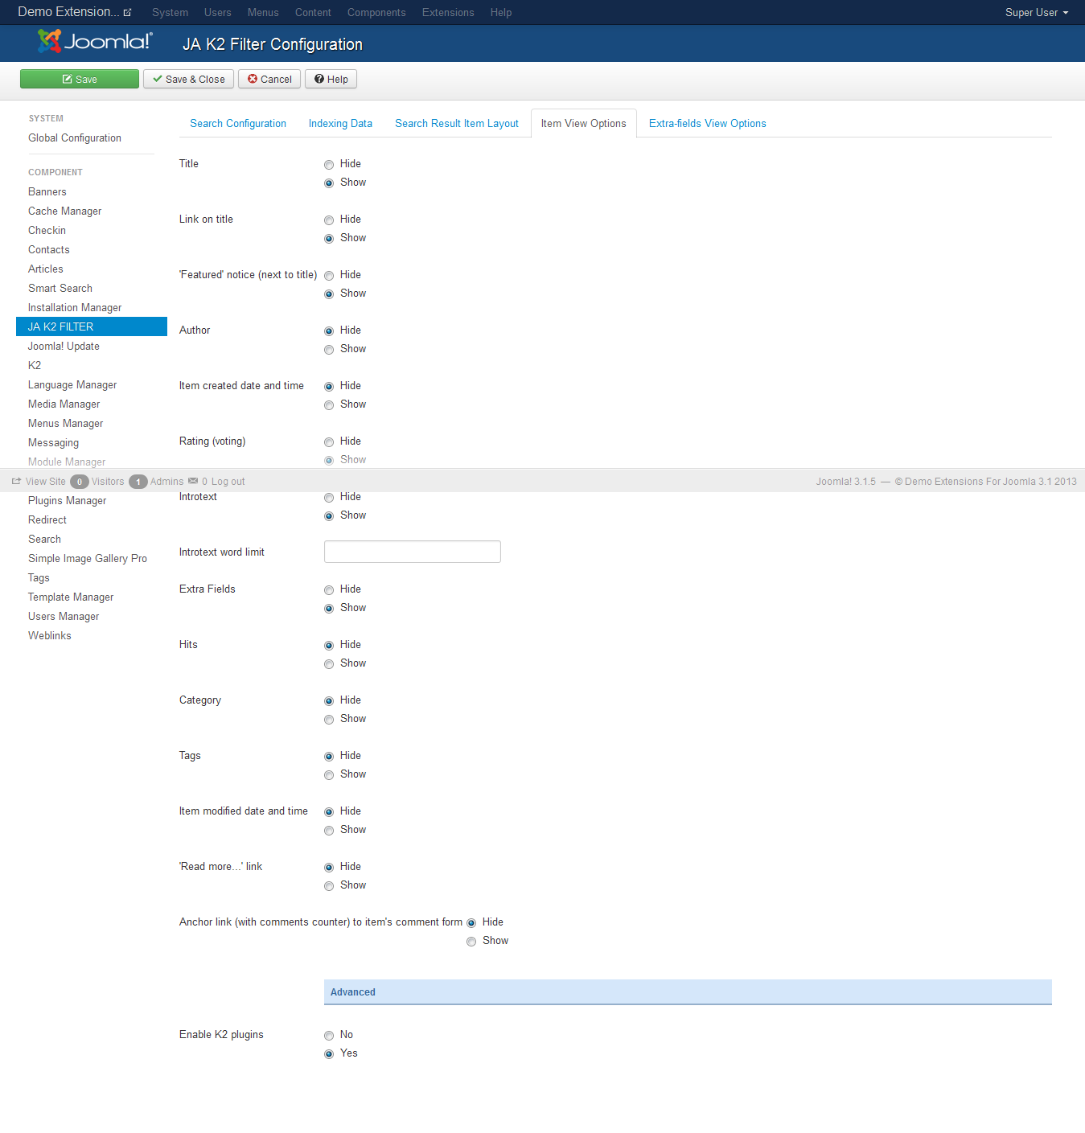Image resolution: width=1085 pixels, height=1133 pixels.
Task: Click the envelope messages icon in status bar
Action: (x=193, y=481)
